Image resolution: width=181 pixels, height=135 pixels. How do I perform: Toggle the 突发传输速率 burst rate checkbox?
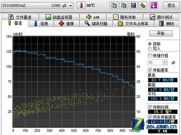point(150,117)
